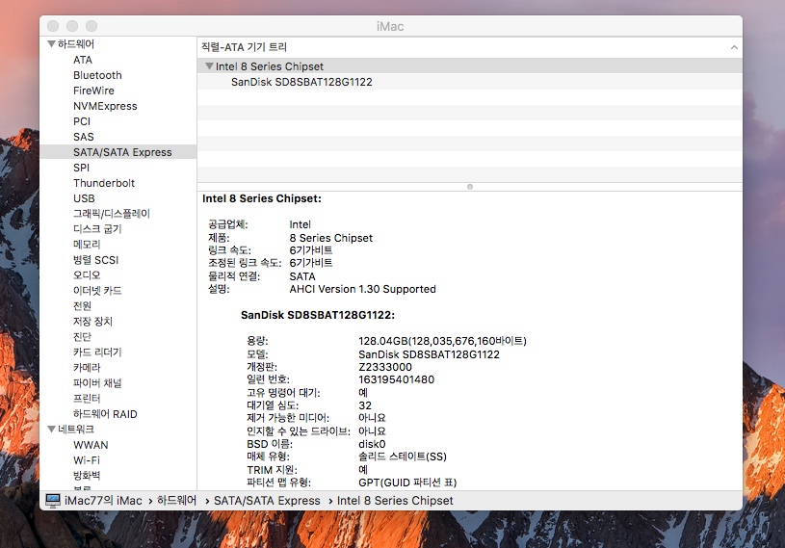The height and width of the screenshot is (548, 785).
Task: Collapse the Intel 8 Series Chipset tree node
Action: [209, 66]
